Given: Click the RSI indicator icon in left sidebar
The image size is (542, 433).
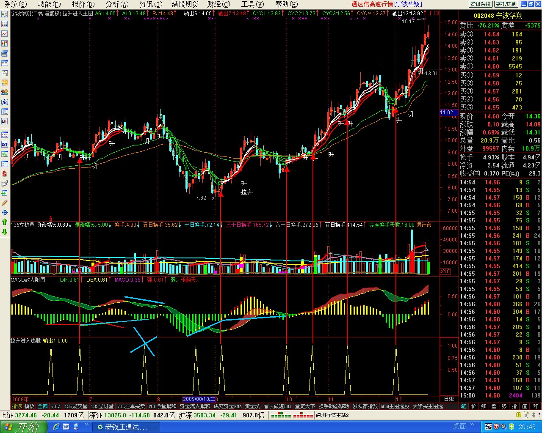Looking at the screenshot, I should [5, 144].
